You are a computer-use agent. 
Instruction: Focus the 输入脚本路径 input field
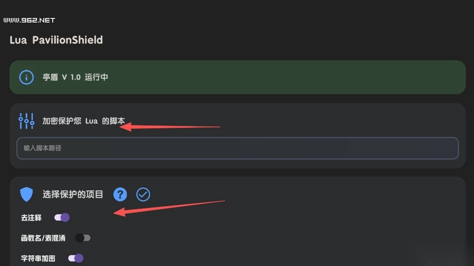pyautogui.click(x=237, y=148)
